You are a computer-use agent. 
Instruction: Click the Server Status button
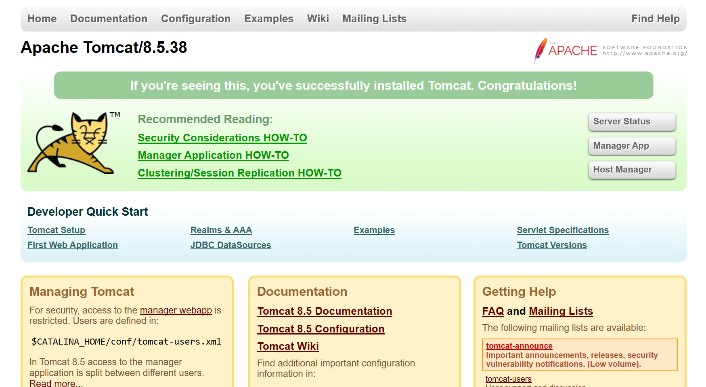(x=632, y=122)
